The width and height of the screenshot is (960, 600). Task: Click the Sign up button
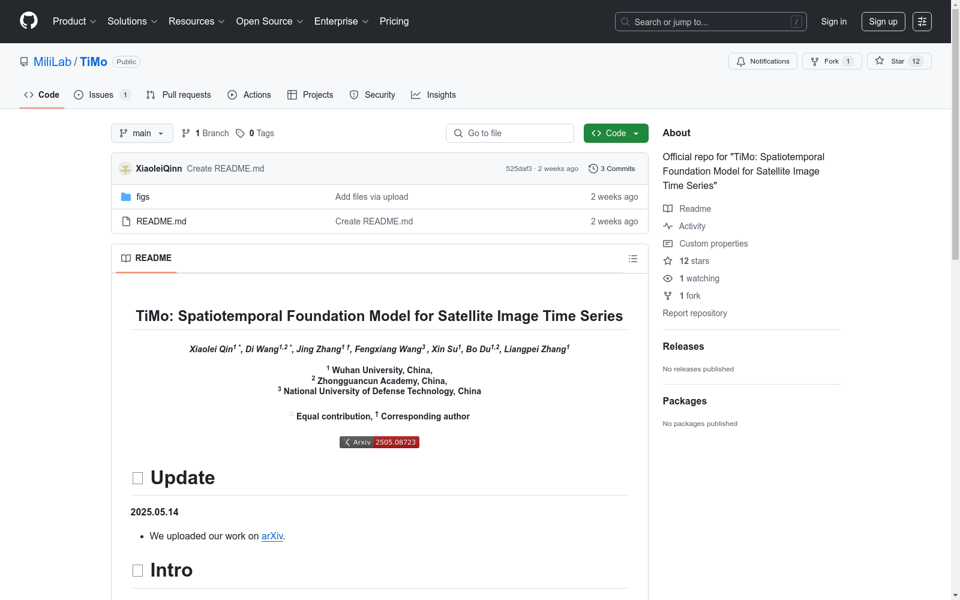pos(883,22)
